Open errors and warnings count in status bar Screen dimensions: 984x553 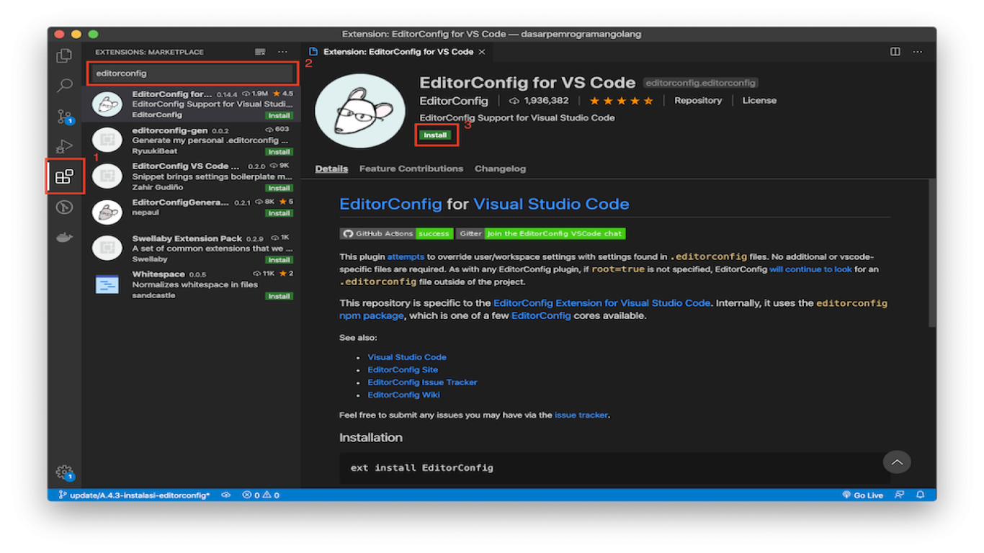[x=261, y=495]
